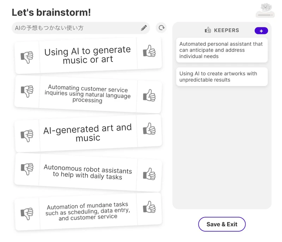282x242 pixels.
Task: Thumbs down 'AI-generated art and music'
Action: click(27, 135)
